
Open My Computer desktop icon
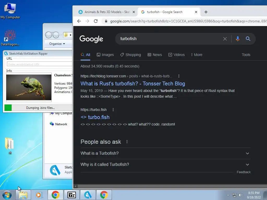click(10, 11)
